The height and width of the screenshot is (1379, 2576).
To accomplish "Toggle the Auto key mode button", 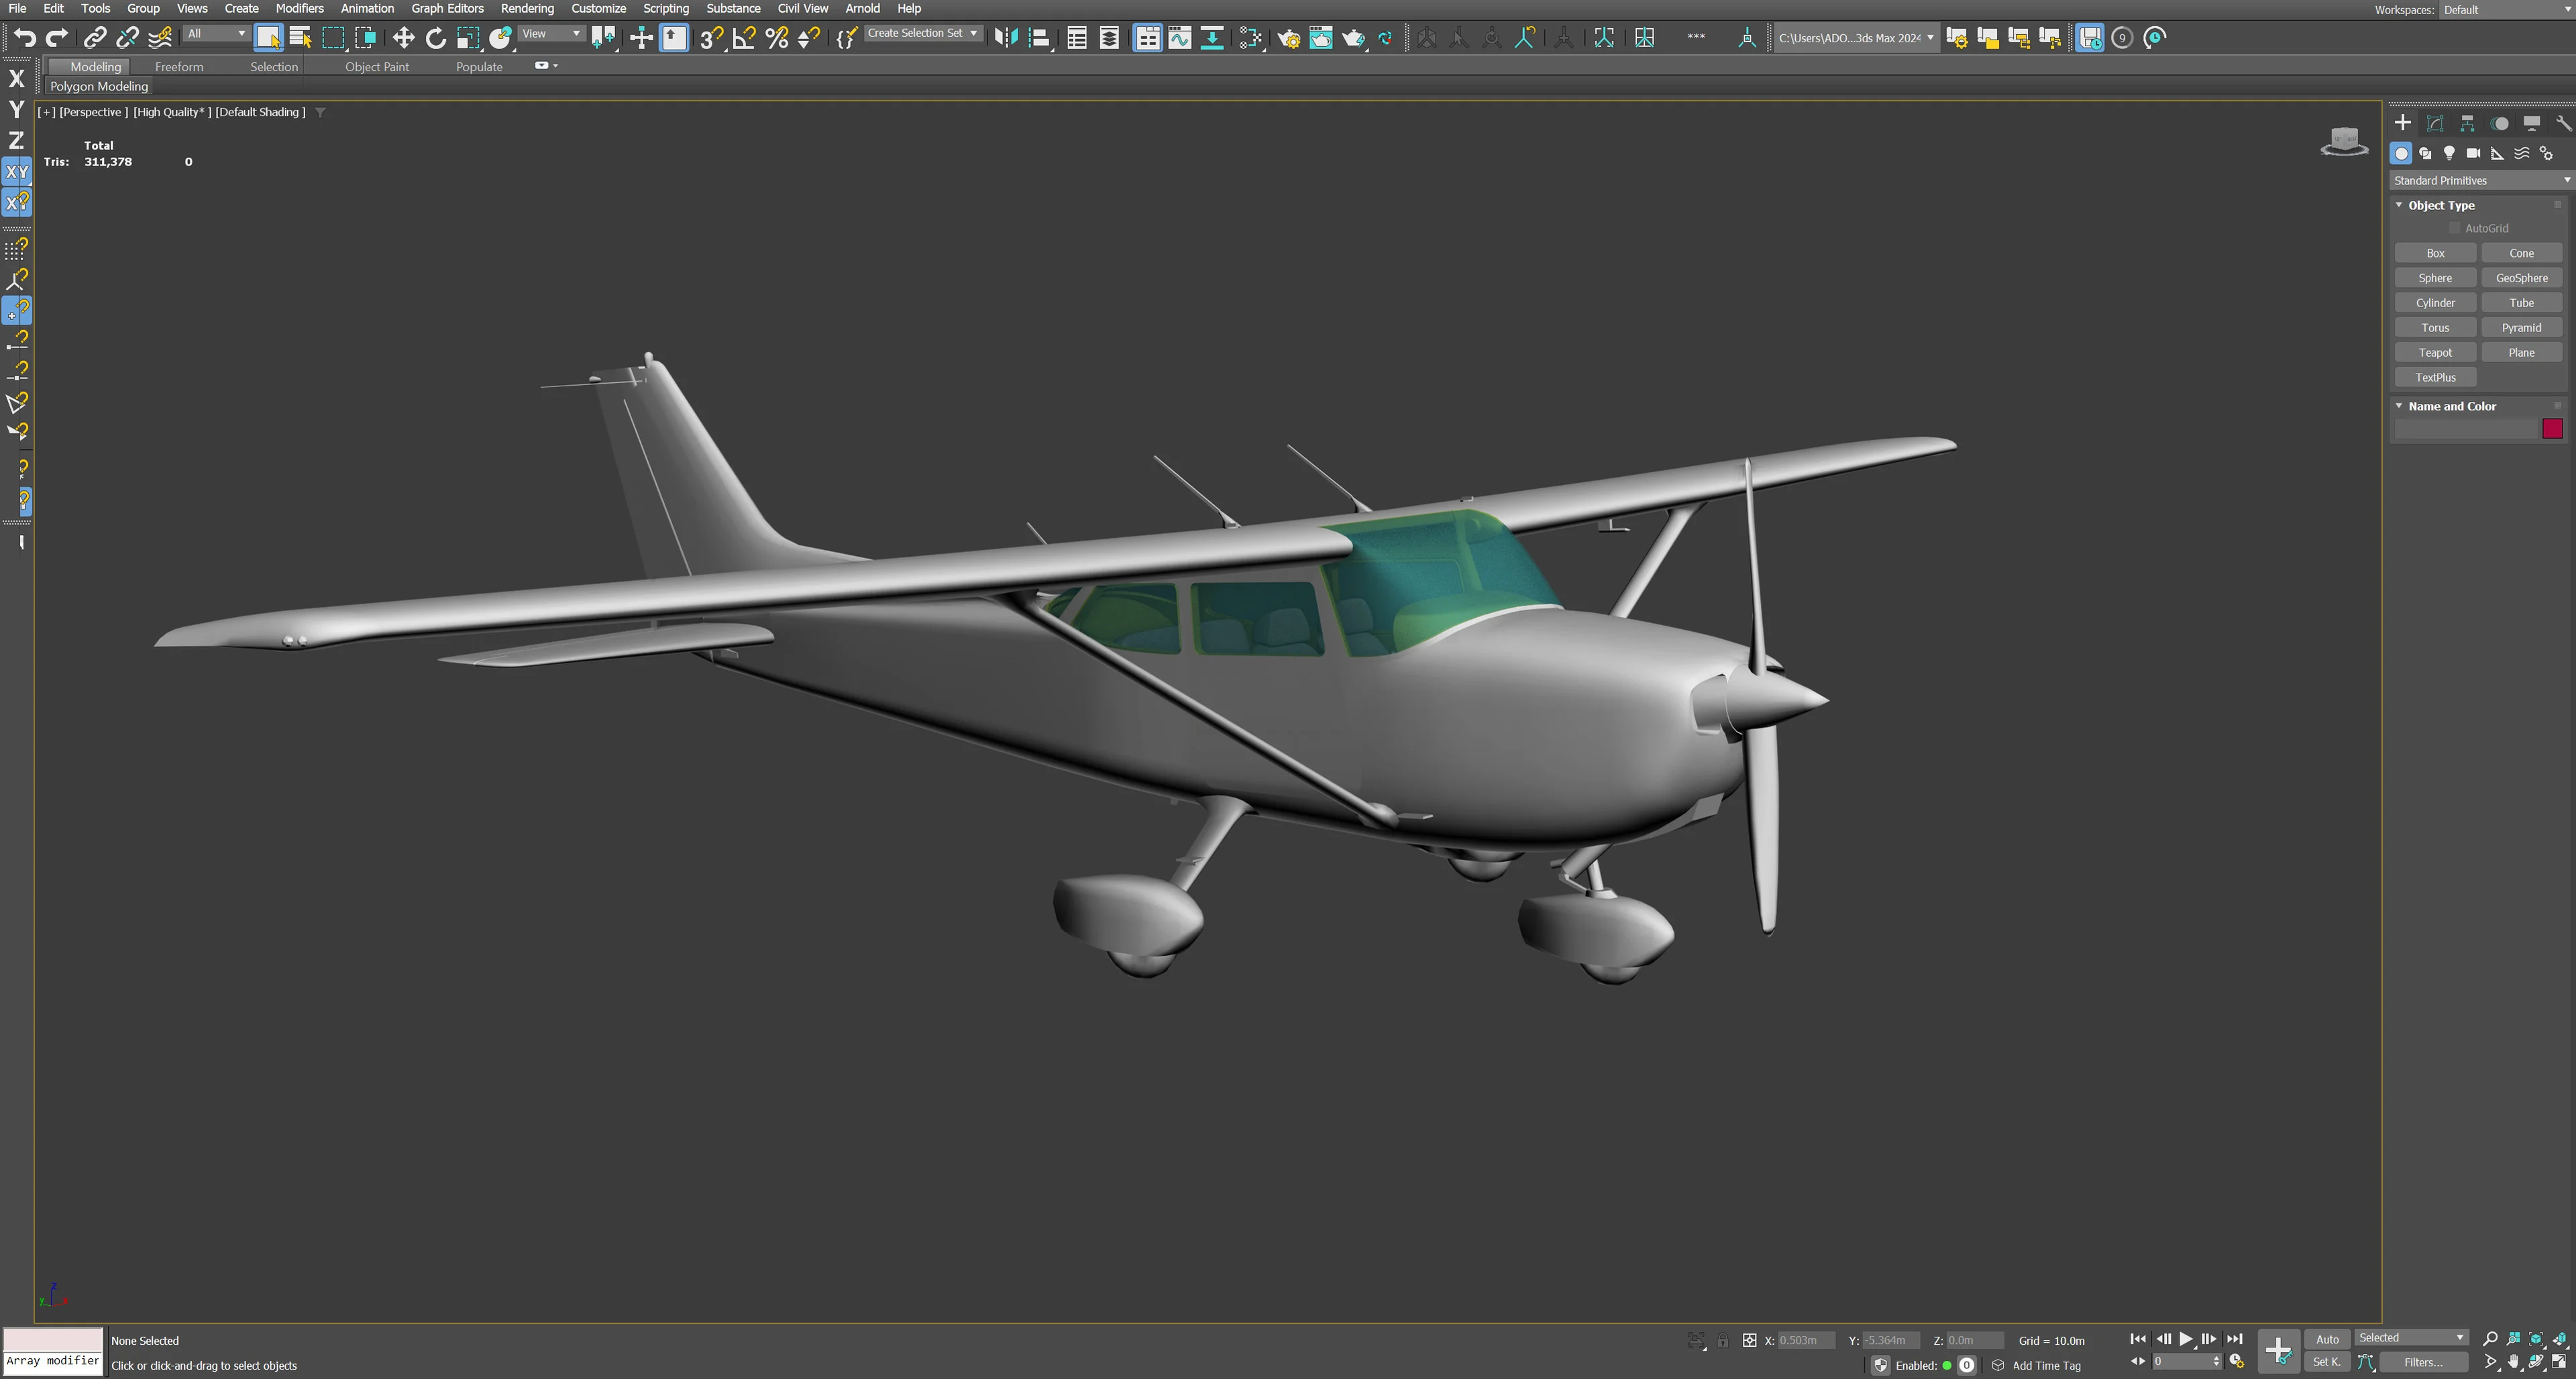I will pos(2327,1339).
